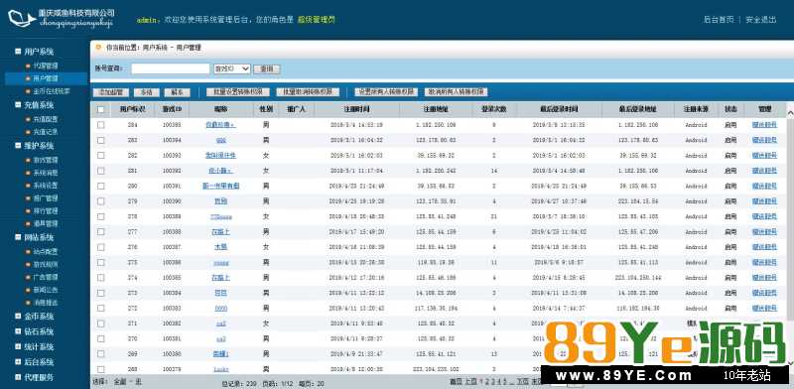This screenshot has width=794, height=389.
Task: Tick the checkbox for user 282
Action: click(101, 156)
